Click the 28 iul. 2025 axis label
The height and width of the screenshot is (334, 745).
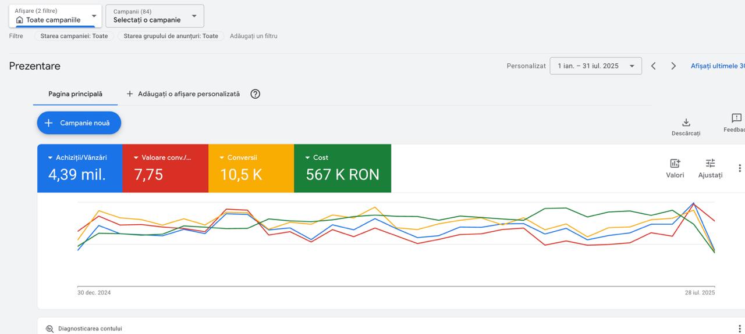pos(700,293)
